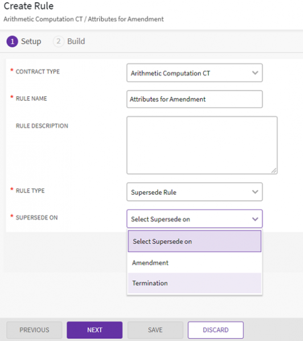Click the DISCARD button

[x=215, y=330]
